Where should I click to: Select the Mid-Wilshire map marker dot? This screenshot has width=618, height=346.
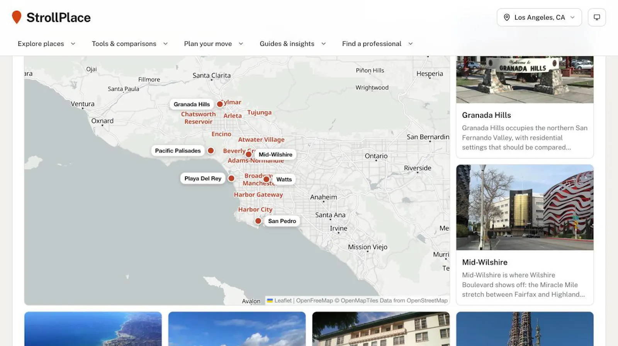click(x=249, y=154)
